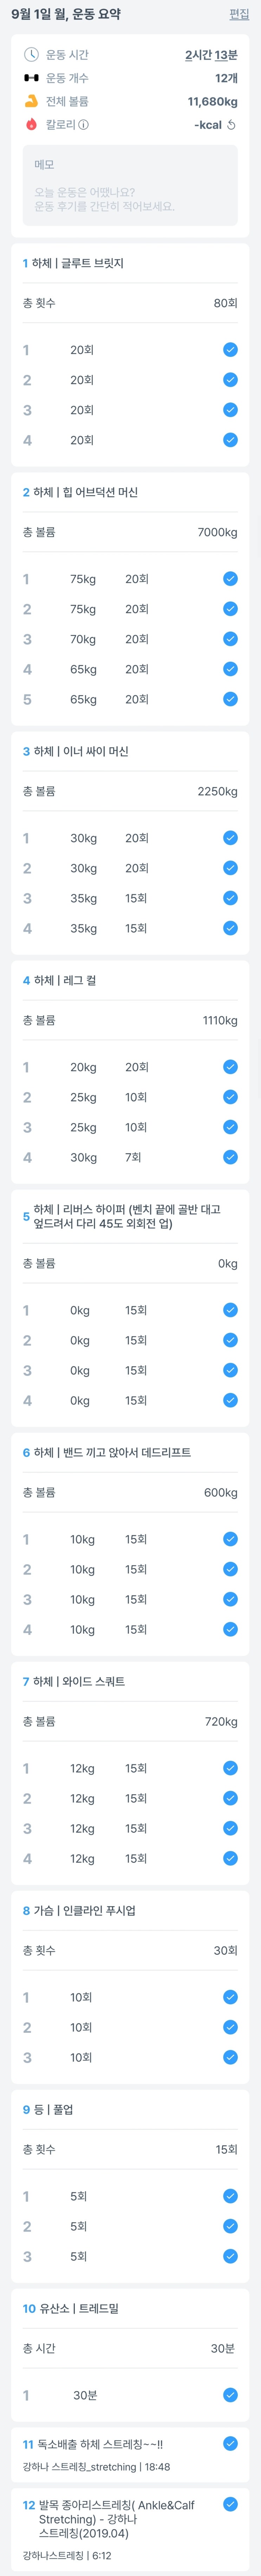Toggle the 65kg fifth set of 힙 어브덕션 머신
This screenshot has width=261, height=2576.
click(x=230, y=699)
